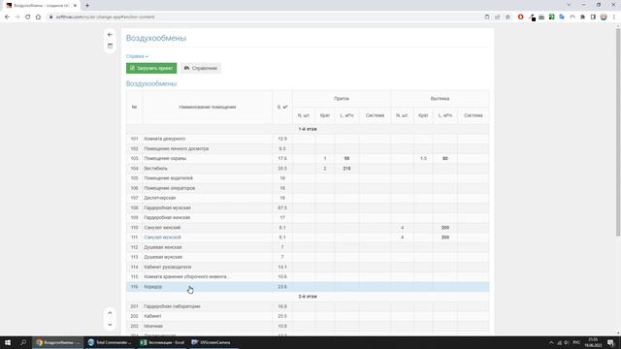Click the Наименование помещения column header

207,108
